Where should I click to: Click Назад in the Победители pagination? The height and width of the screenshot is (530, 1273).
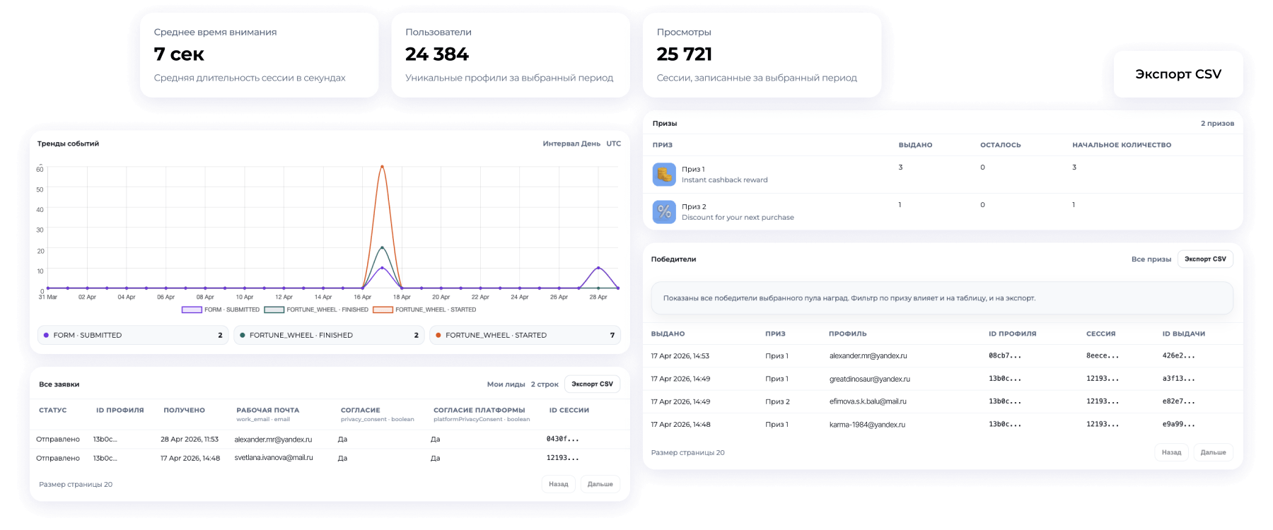pos(1171,452)
